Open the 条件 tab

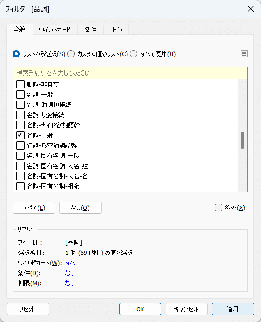pyautogui.click(x=90, y=30)
